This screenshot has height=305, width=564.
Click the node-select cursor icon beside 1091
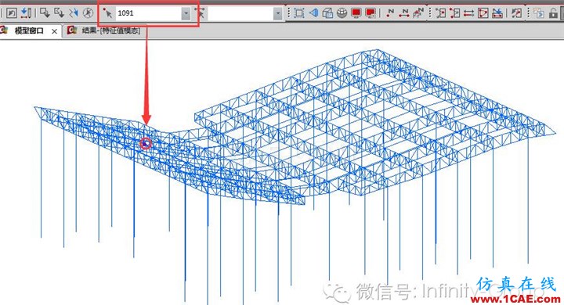coord(107,13)
